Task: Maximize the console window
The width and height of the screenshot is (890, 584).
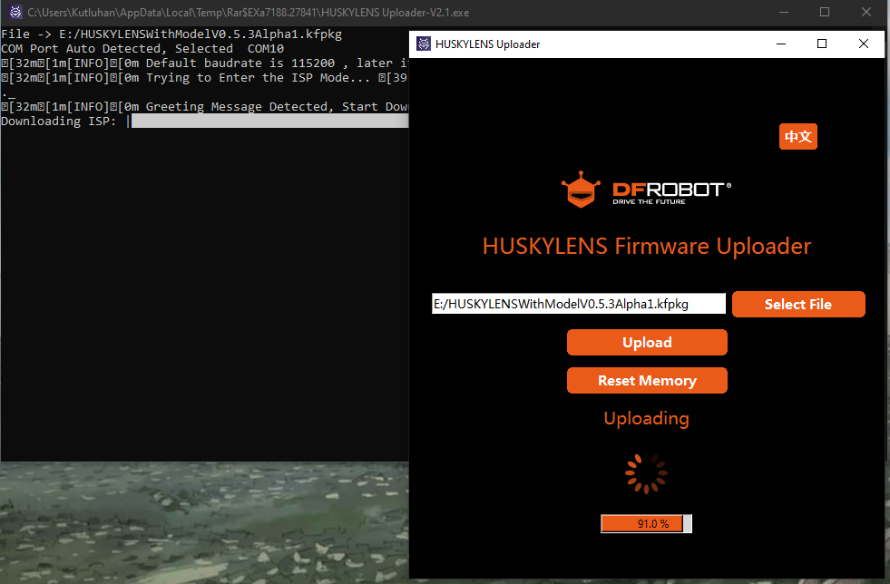Action: pyautogui.click(x=825, y=12)
